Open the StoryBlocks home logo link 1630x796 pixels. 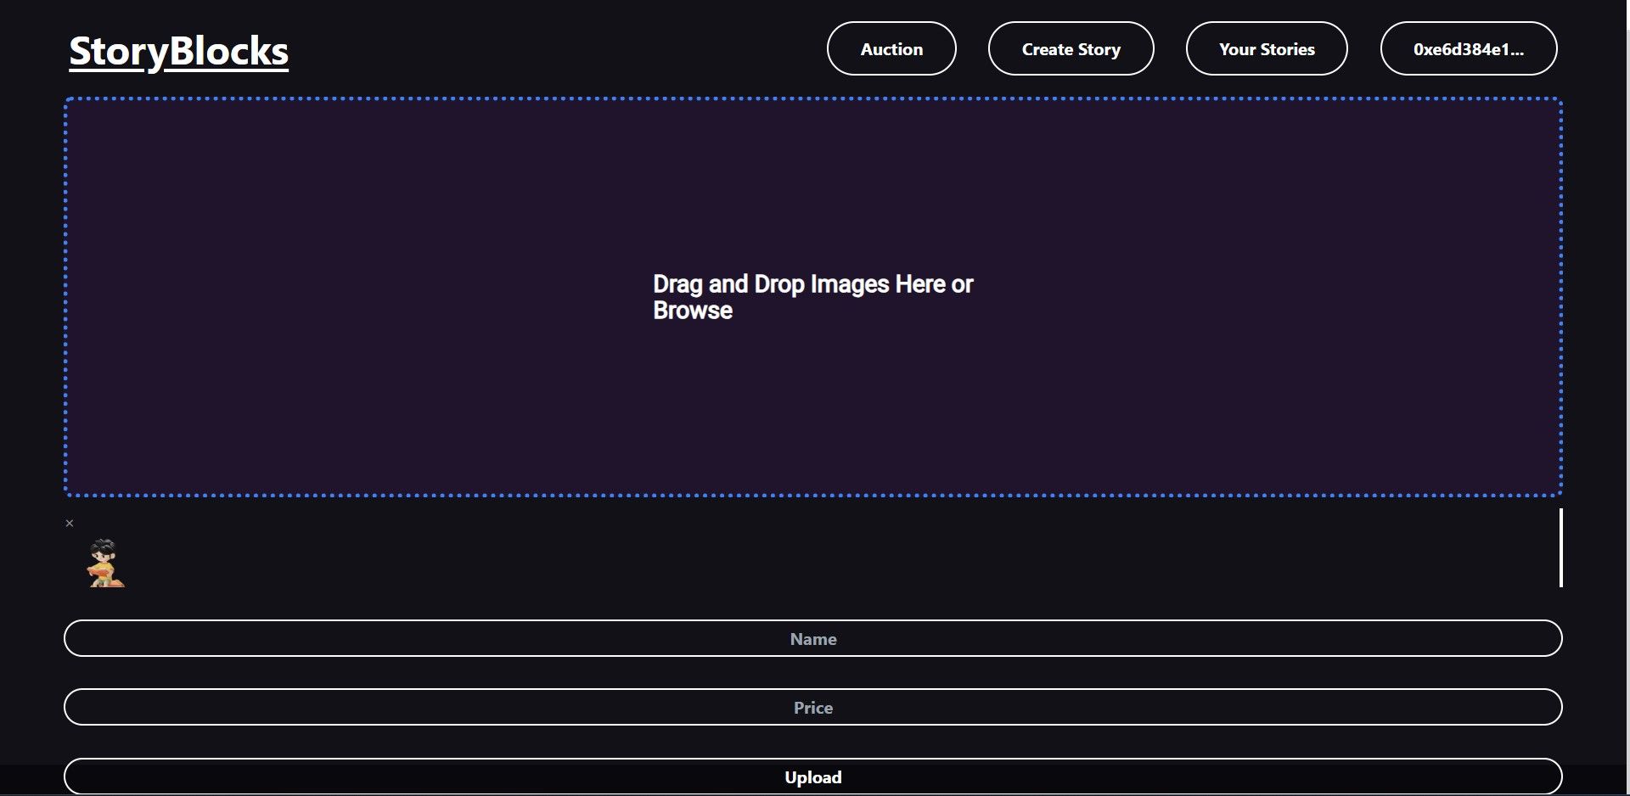coord(178,51)
